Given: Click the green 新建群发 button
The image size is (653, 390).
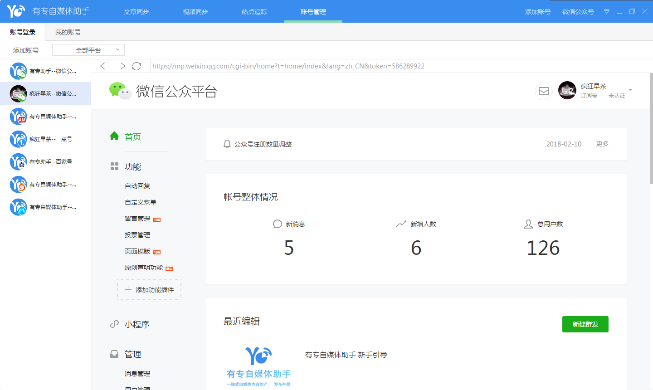Looking at the screenshot, I should pyautogui.click(x=585, y=324).
